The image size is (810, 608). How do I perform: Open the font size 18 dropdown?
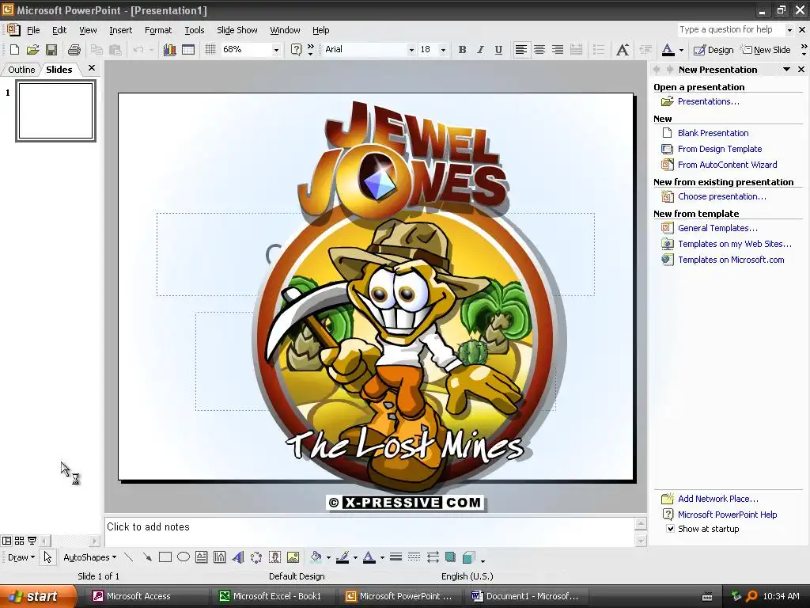pyautogui.click(x=443, y=50)
